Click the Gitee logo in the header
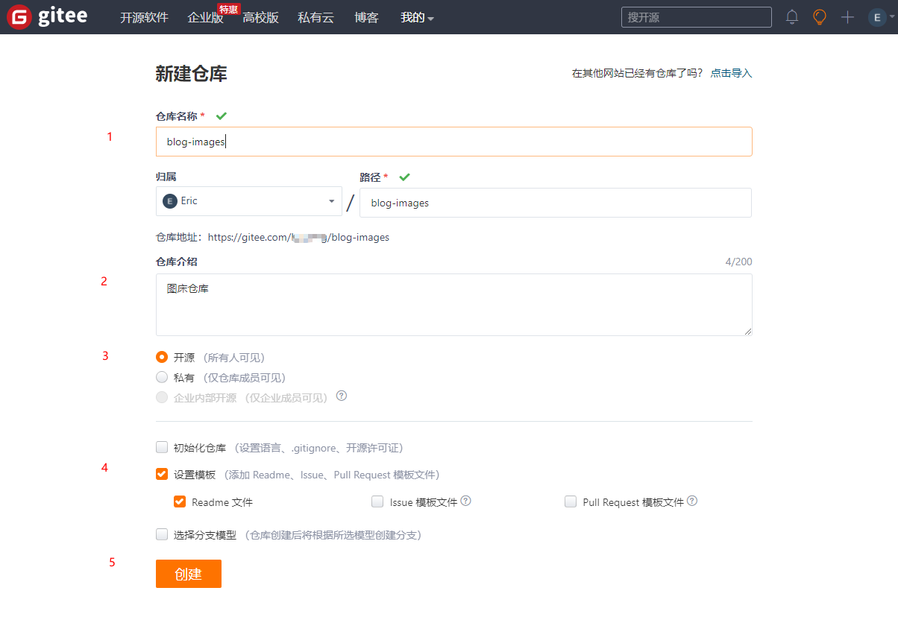This screenshot has width=898, height=617. coord(46,16)
